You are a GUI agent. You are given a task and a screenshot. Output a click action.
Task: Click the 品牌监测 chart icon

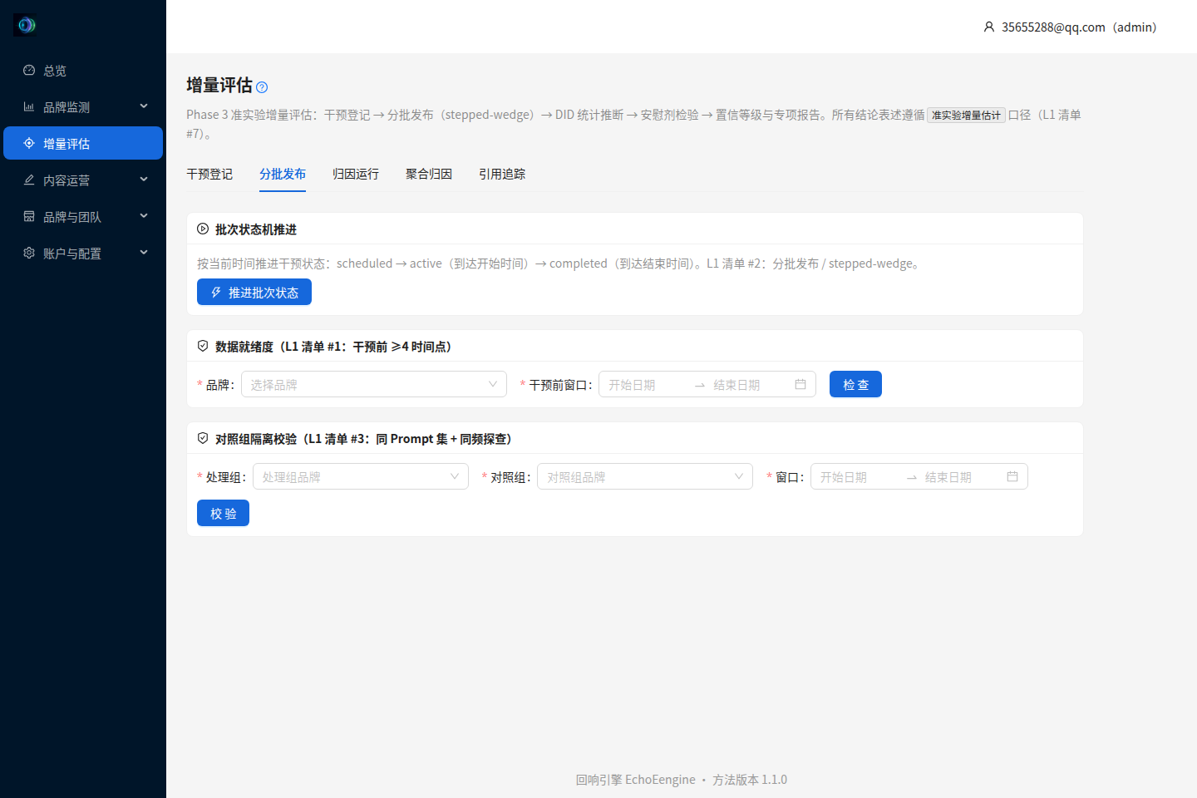29,107
